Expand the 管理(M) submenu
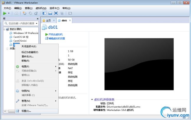The image size is (191, 120). (37, 101)
